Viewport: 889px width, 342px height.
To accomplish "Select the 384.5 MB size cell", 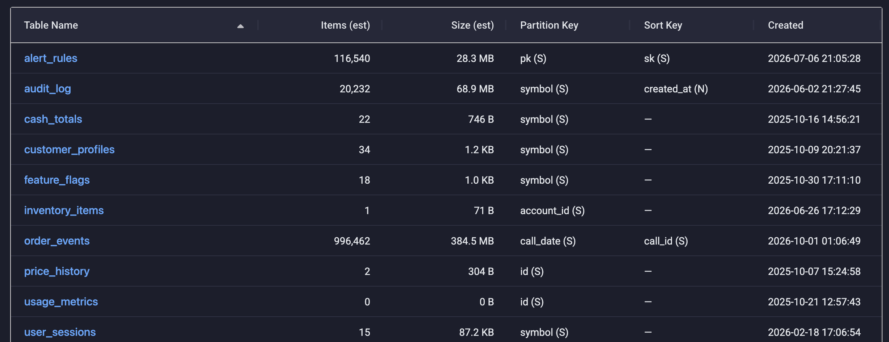I will tap(472, 241).
